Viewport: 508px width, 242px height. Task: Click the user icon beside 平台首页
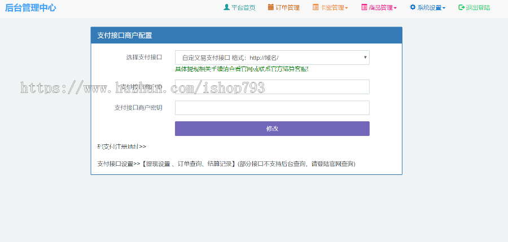click(x=226, y=8)
